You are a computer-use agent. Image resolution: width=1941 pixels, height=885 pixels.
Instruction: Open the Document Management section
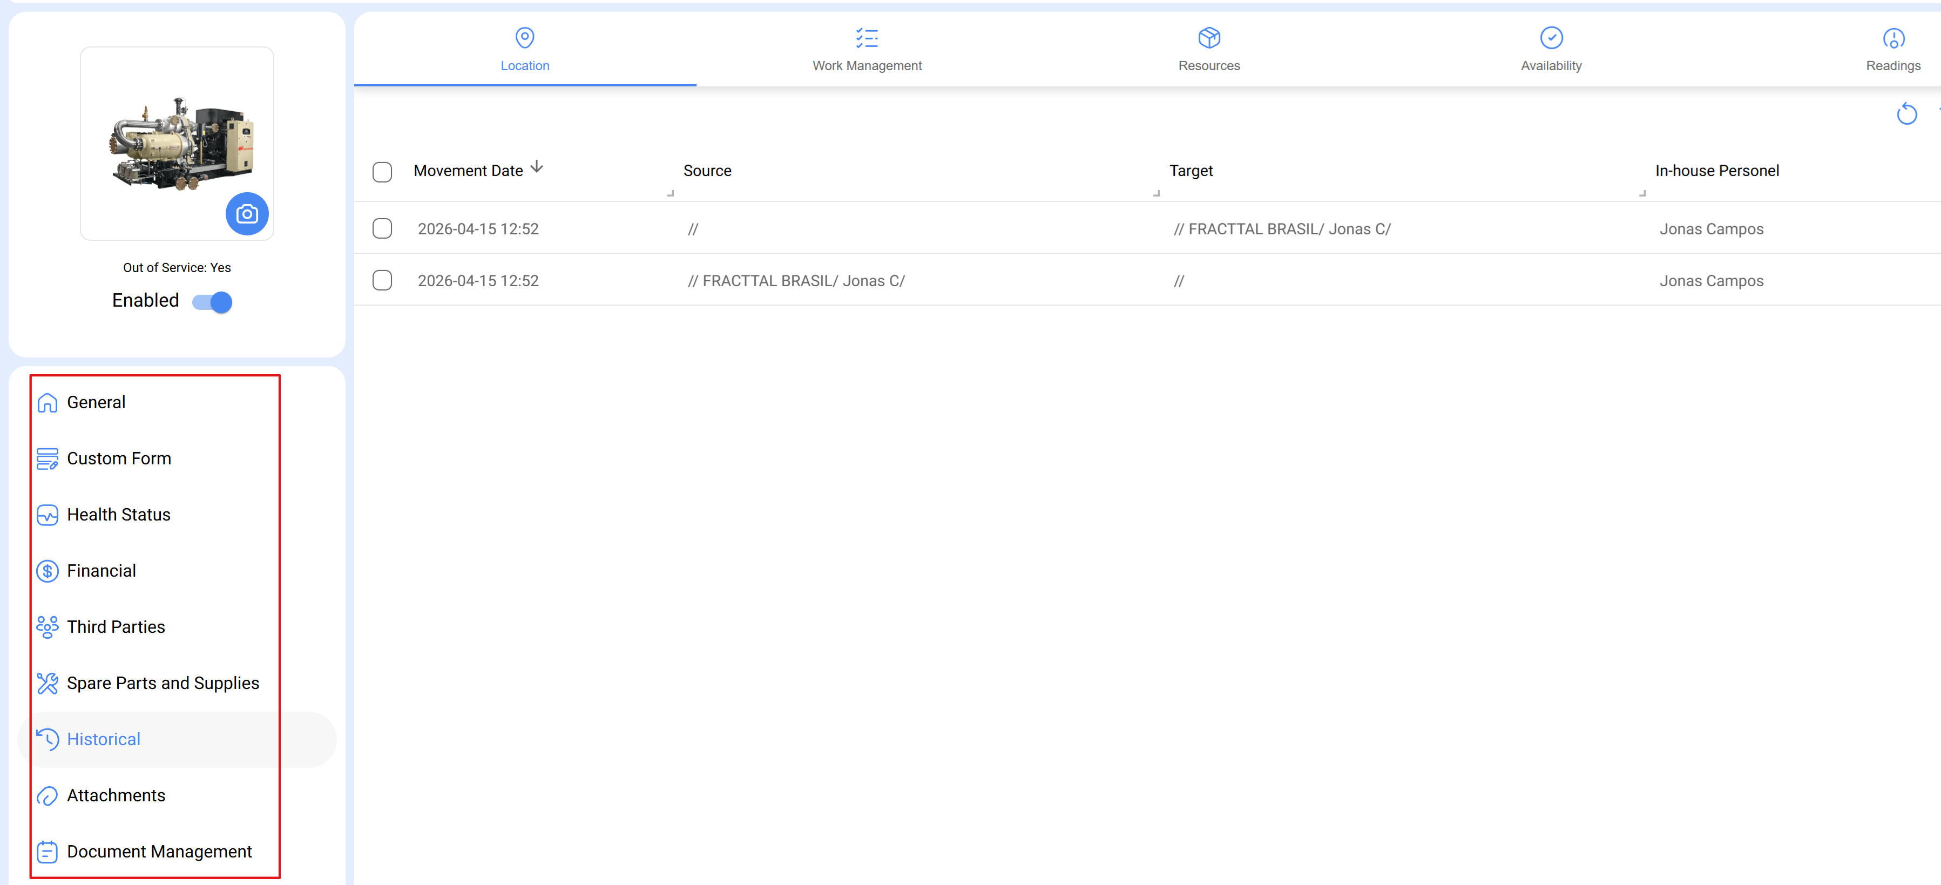159,852
